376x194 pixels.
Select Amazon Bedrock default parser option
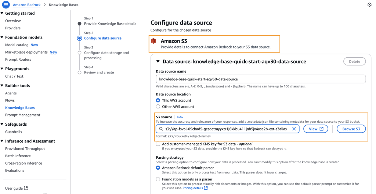pyautogui.click(x=158, y=168)
